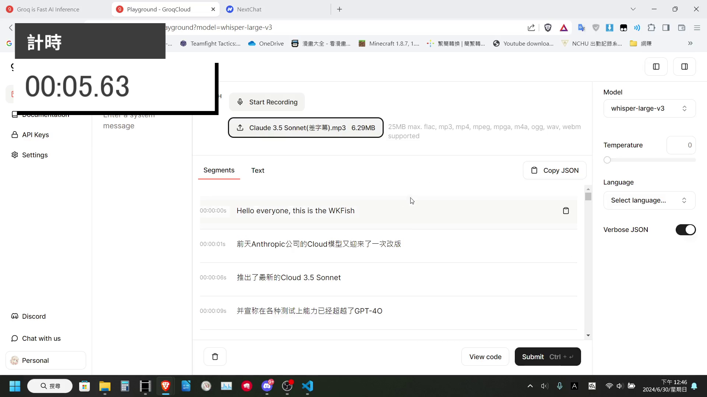Switch to the Text tab
Screen dimensions: 707x397
pos(258,170)
